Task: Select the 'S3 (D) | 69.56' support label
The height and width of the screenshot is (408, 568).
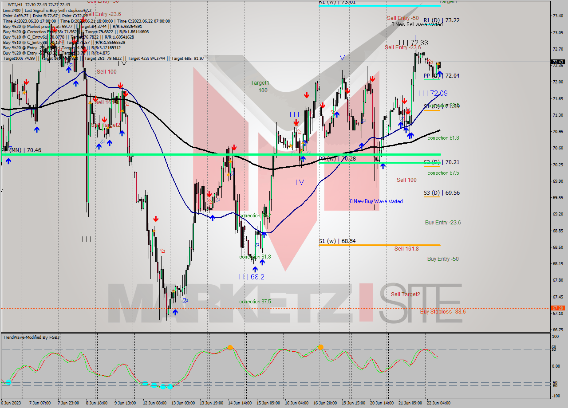Action: [441, 192]
